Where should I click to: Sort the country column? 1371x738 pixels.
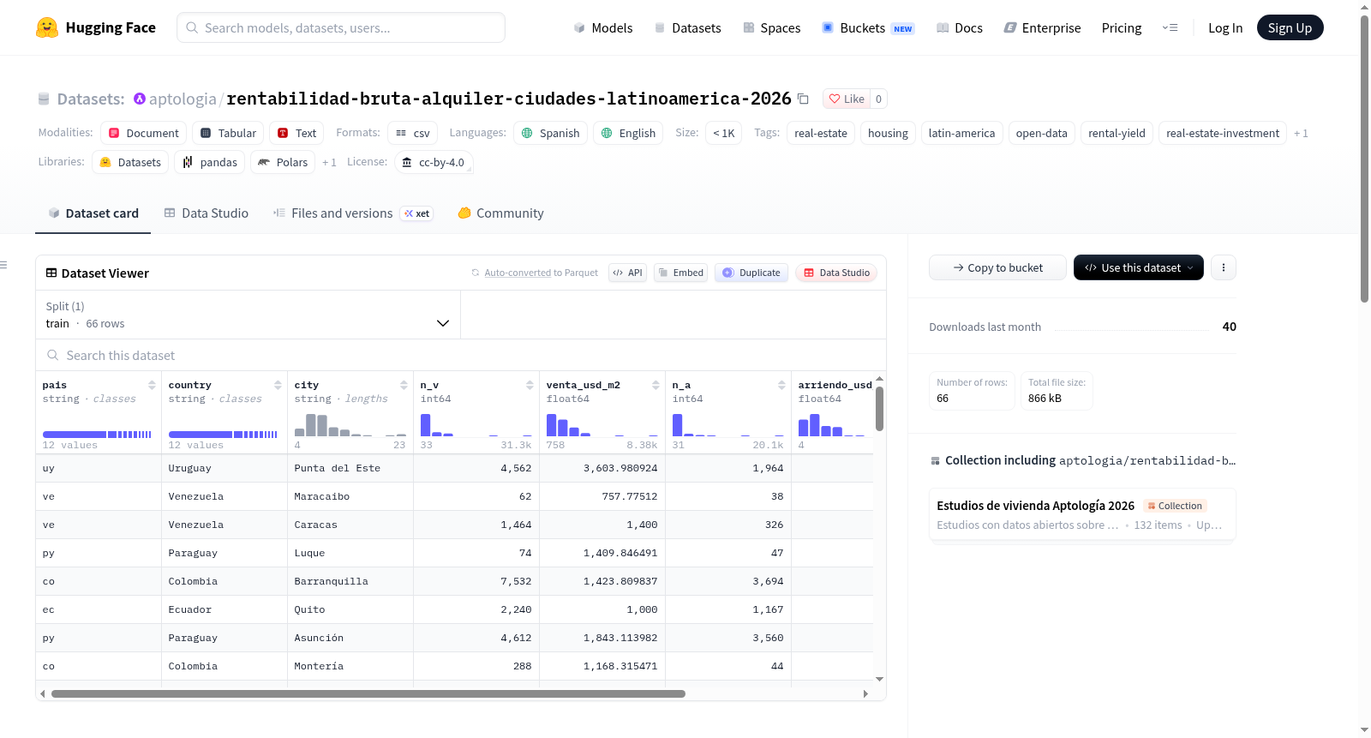(278, 385)
